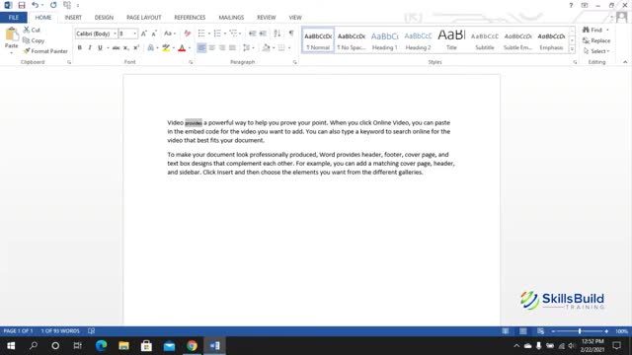Click the word count in status bar
The width and height of the screenshot is (632, 355).
tap(60, 331)
